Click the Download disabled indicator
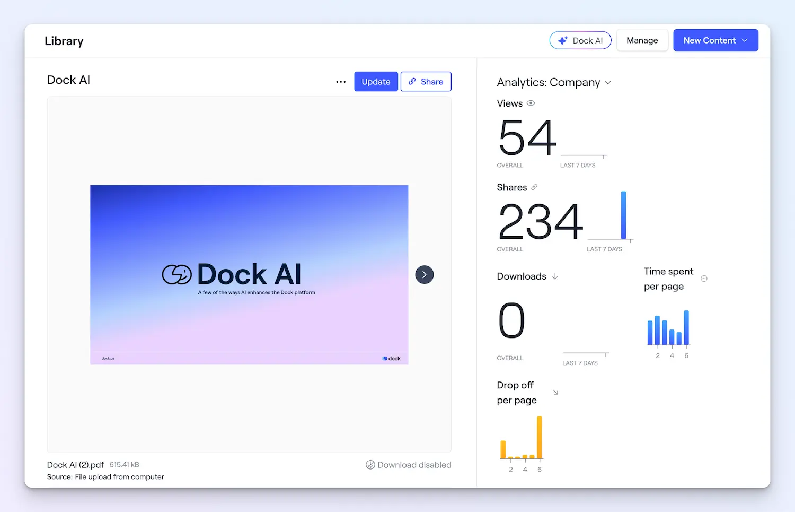 pyautogui.click(x=408, y=465)
